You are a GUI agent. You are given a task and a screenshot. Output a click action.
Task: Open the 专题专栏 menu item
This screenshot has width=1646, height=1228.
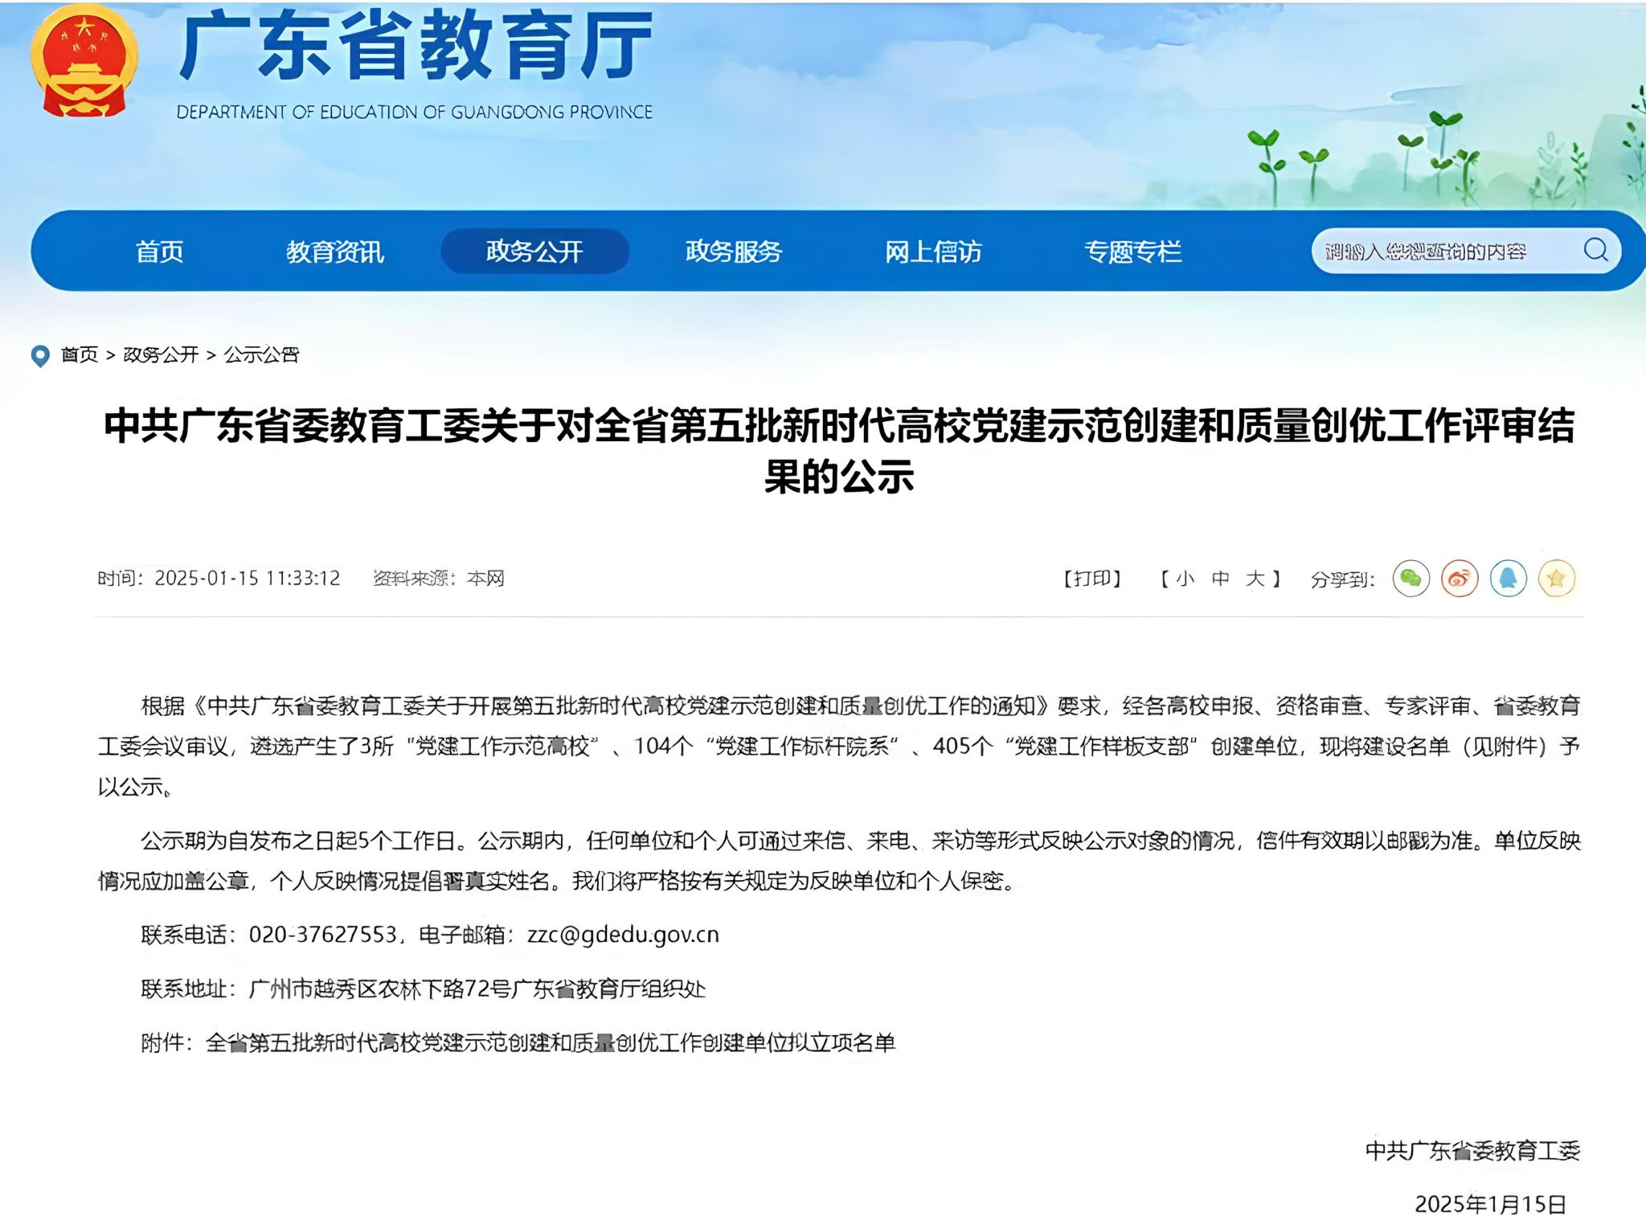pos(1132,252)
